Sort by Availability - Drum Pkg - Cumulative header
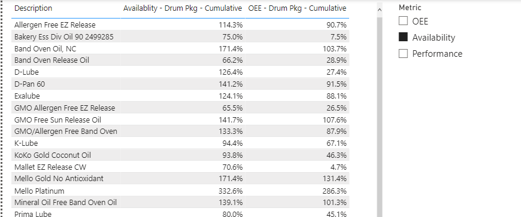 [183, 8]
